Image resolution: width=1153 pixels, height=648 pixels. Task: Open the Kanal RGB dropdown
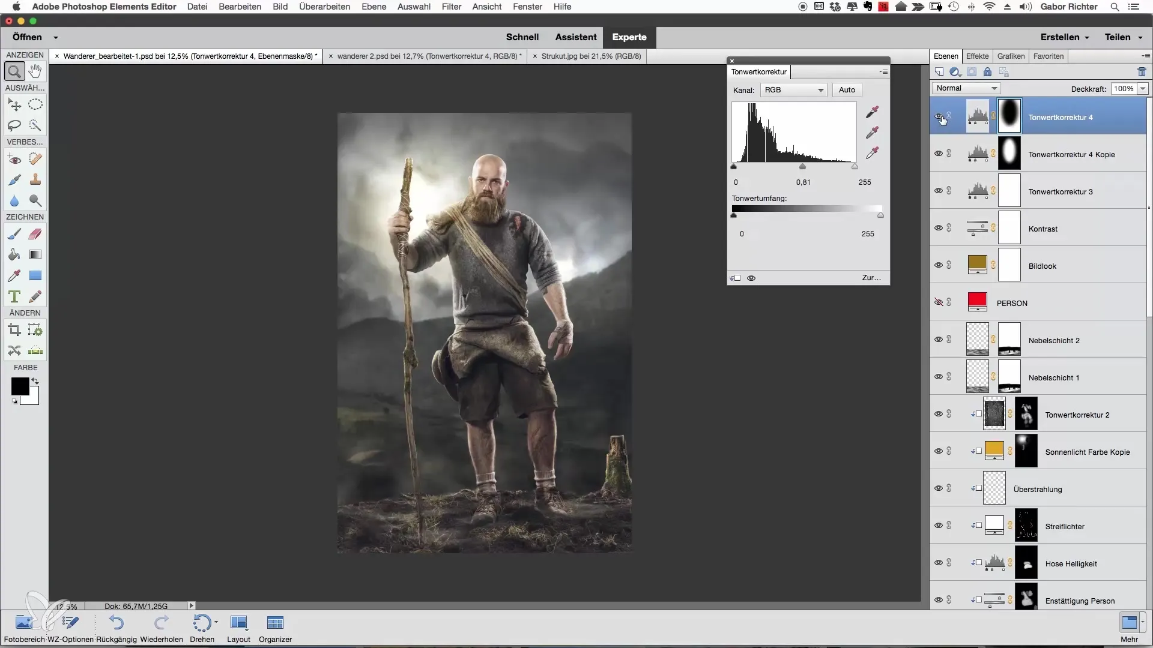793,90
